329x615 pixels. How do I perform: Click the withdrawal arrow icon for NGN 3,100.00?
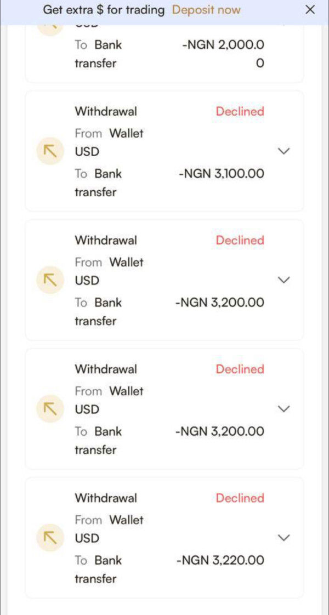click(x=50, y=151)
